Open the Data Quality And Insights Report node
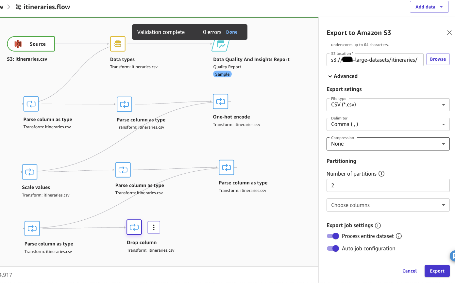455x283 pixels. [221, 44]
